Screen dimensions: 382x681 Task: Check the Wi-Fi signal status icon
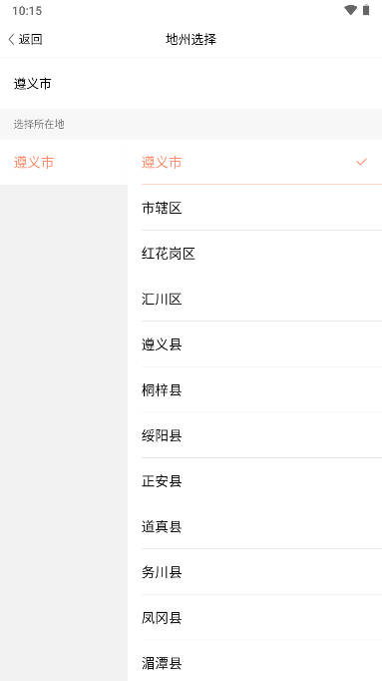pos(350,10)
